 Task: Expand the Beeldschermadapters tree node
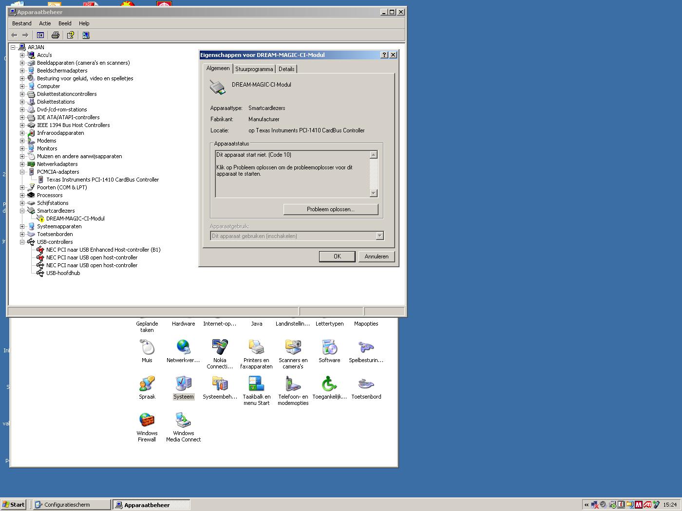[x=22, y=71]
